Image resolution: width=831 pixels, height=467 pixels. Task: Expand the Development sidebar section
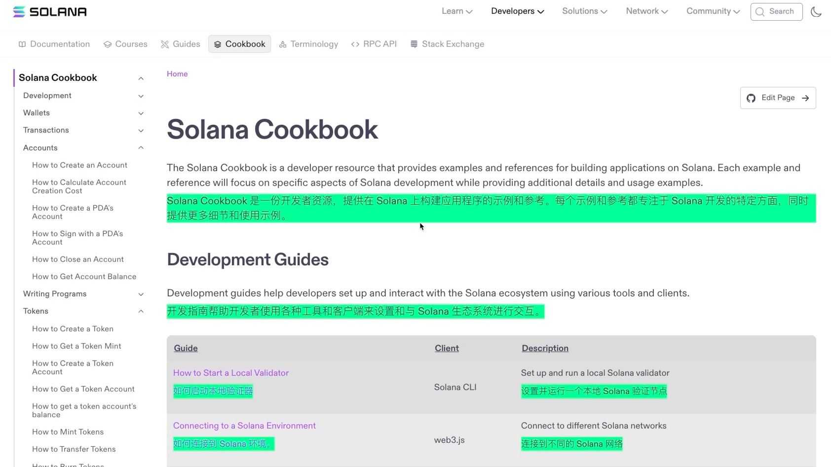pyautogui.click(x=141, y=96)
